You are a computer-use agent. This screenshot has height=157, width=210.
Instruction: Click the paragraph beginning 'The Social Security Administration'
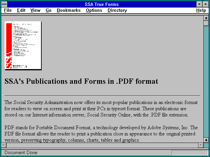click(x=101, y=109)
